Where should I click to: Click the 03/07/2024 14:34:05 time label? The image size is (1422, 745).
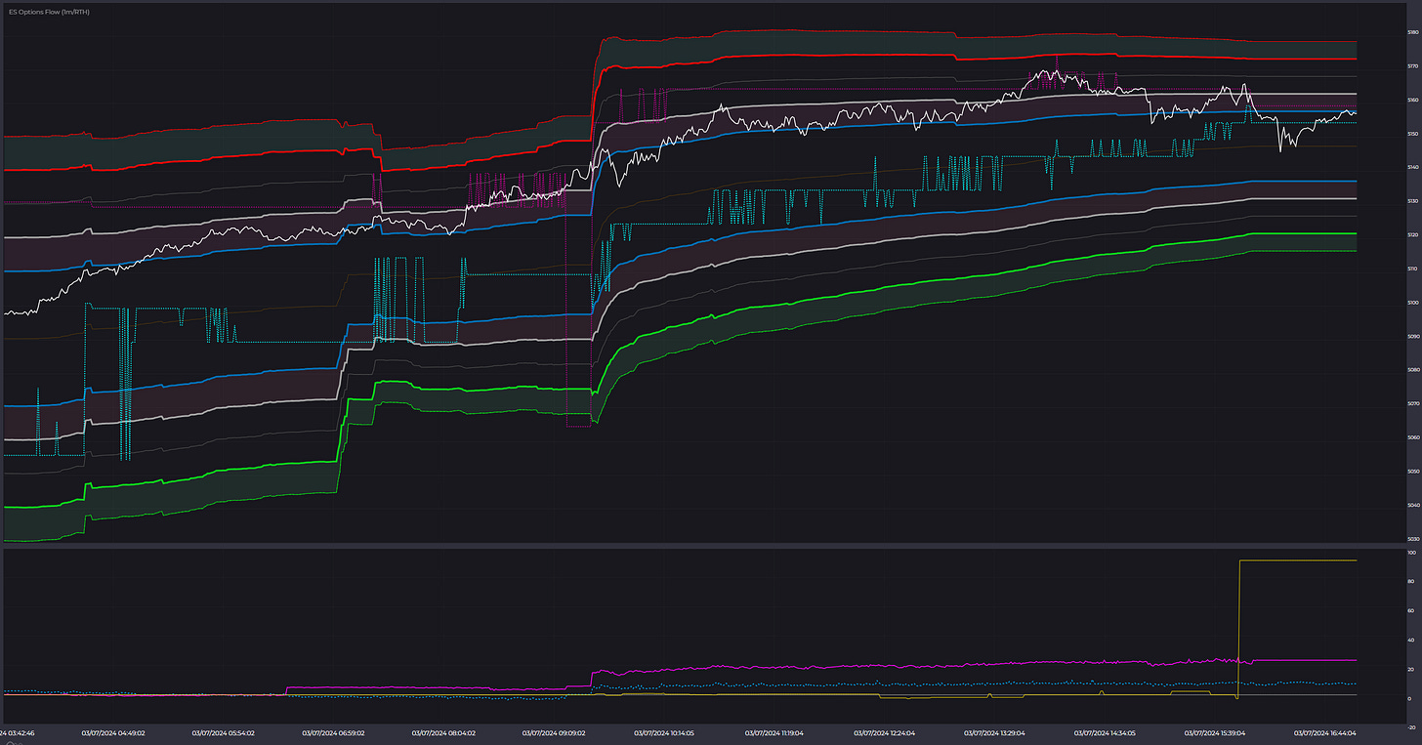click(x=1105, y=732)
